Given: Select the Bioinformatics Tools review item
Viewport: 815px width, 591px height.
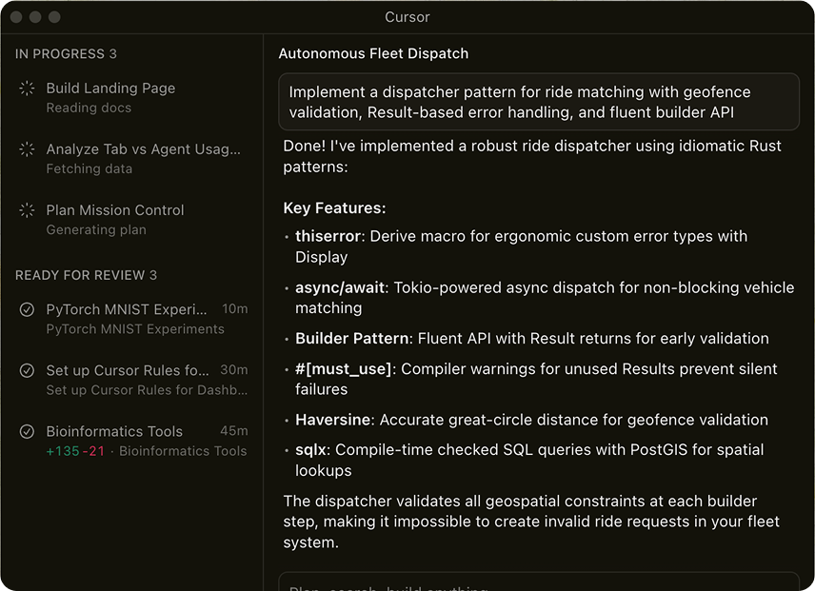Looking at the screenshot, I should (114, 432).
